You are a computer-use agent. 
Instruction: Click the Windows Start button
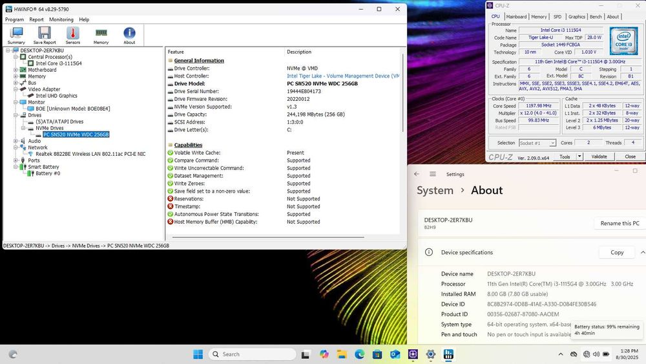[x=198, y=354]
